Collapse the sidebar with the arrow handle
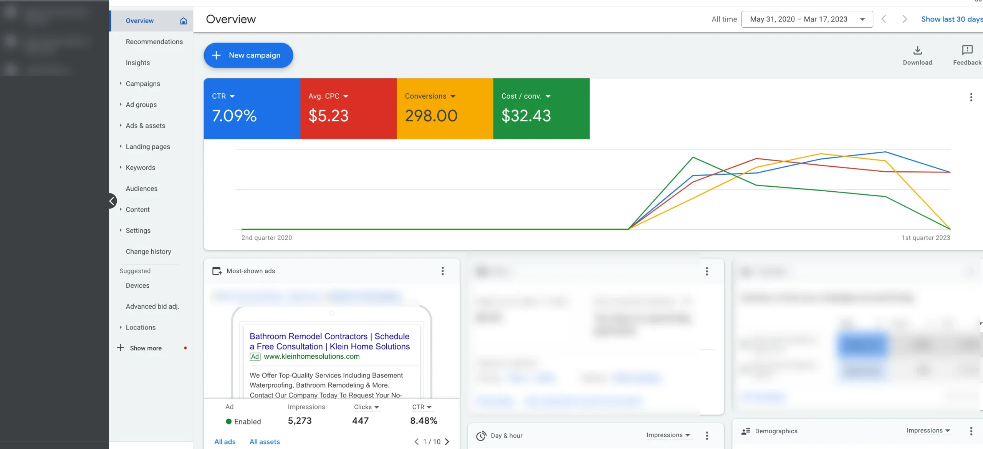This screenshot has width=983, height=449. point(112,201)
